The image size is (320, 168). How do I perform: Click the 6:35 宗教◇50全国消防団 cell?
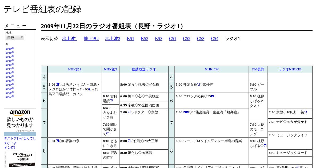(x=144, y=105)
